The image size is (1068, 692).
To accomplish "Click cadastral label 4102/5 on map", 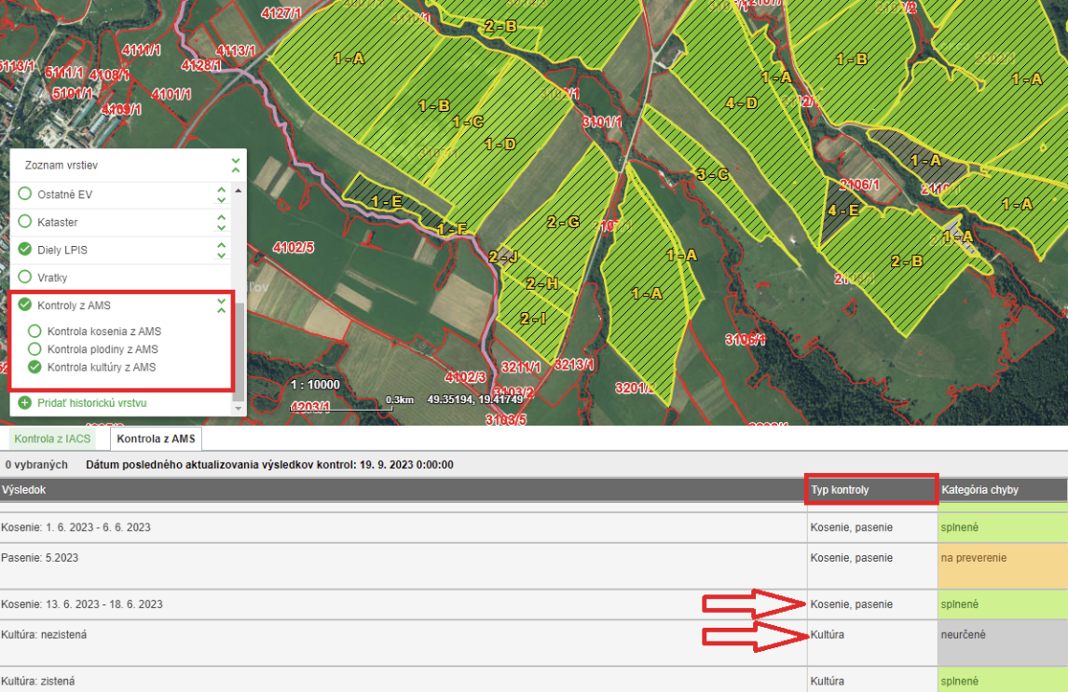I will 294,248.
